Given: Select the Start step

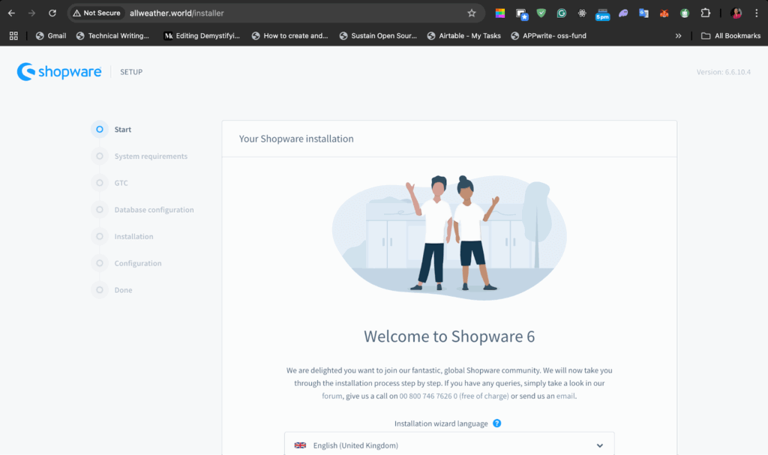Looking at the screenshot, I should pyautogui.click(x=112, y=129).
